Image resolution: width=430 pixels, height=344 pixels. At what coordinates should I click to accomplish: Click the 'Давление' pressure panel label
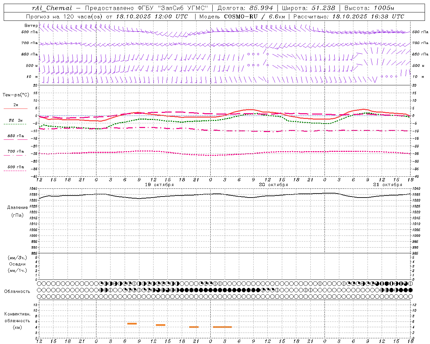(x=17, y=208)
